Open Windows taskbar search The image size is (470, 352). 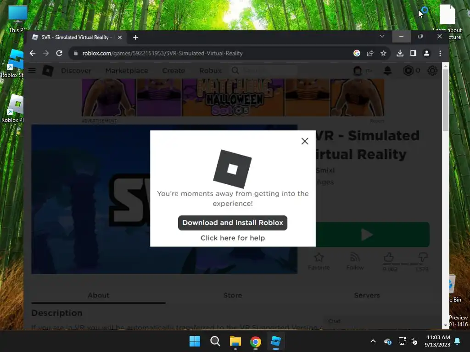(215, 341)
